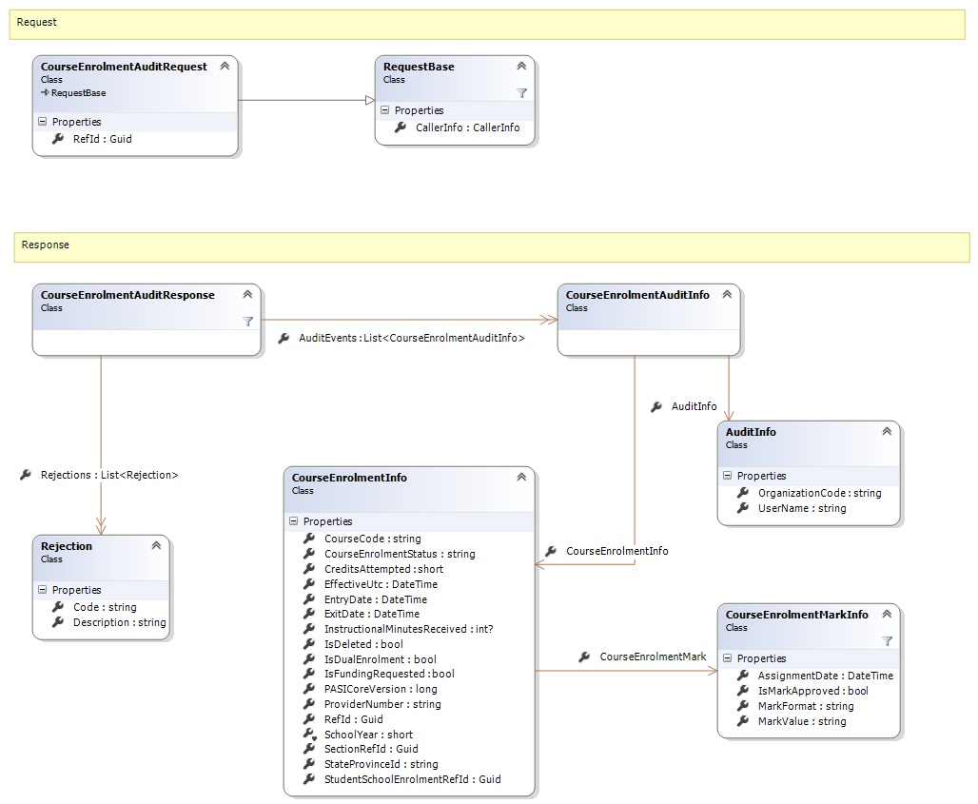Collapse the CourseEnrolmentAuditRequest class chevron
The width and height of the screenshot is (978, 804).
coord(225,67)
